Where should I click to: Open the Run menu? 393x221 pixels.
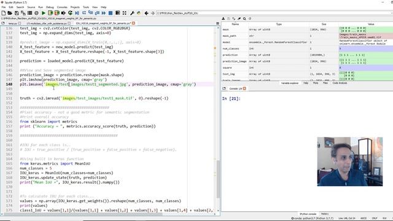pyautogui.click(x=41, y=7)
